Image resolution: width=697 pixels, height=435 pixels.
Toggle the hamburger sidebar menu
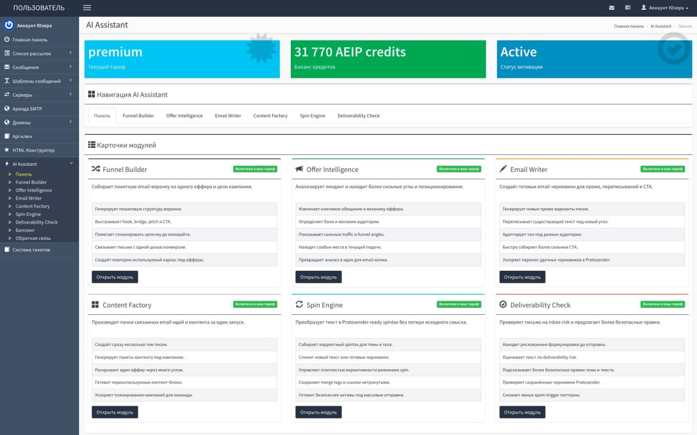click(87, 8)
